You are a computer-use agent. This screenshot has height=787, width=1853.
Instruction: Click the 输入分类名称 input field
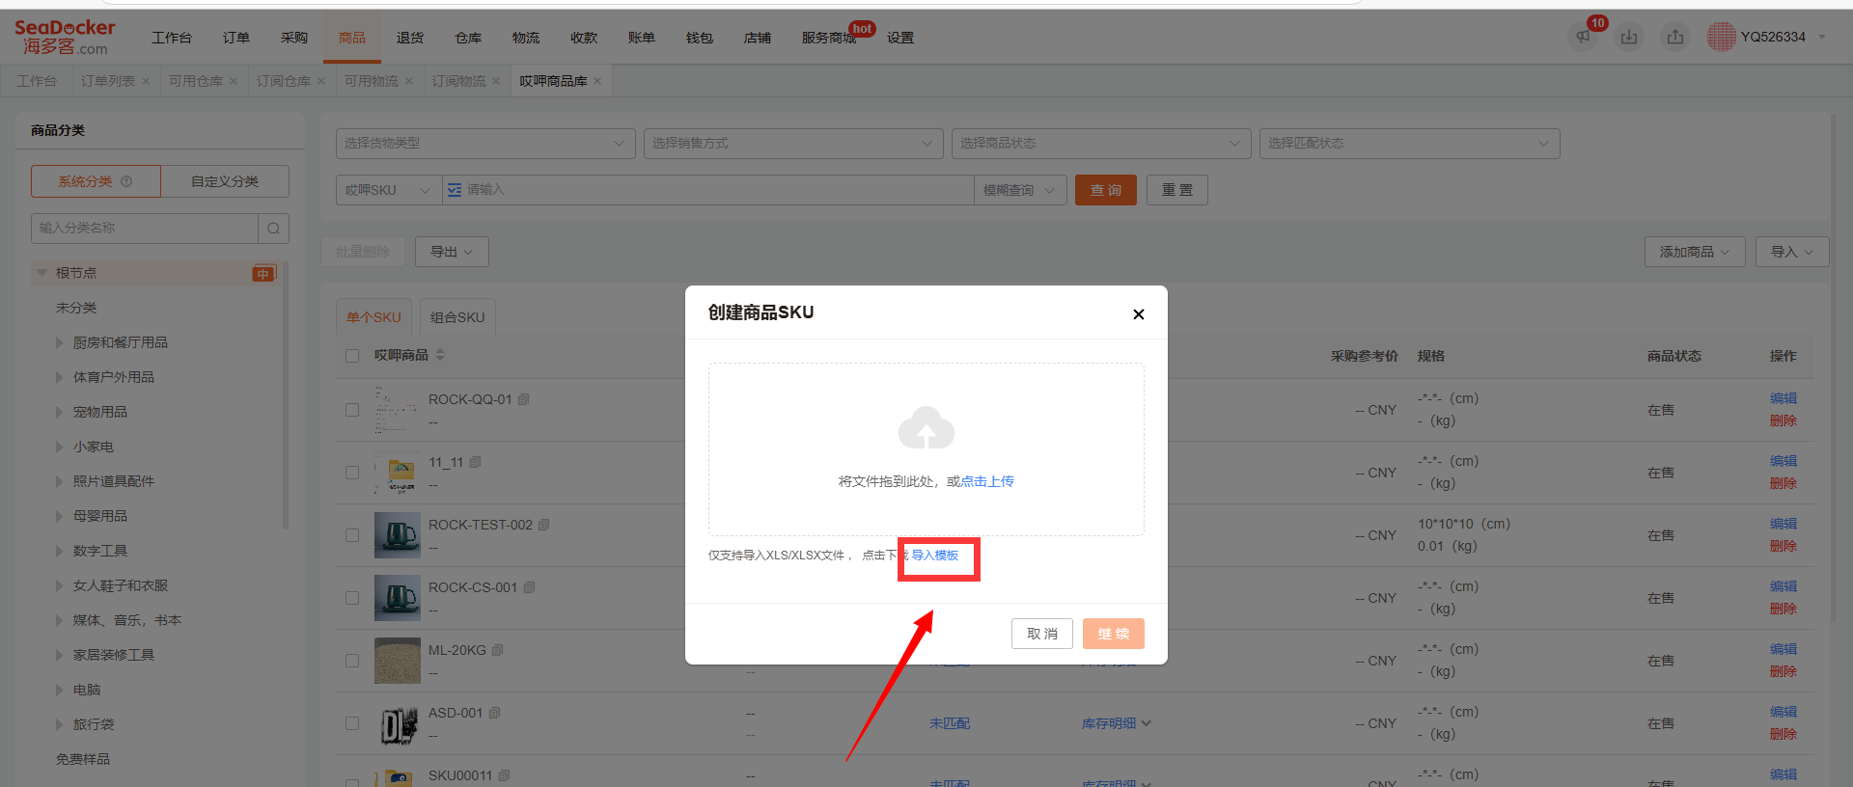(x=145, y=229)
